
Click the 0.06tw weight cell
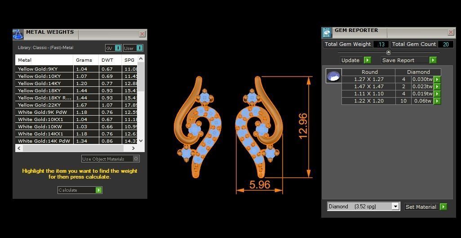coord(422,101)
